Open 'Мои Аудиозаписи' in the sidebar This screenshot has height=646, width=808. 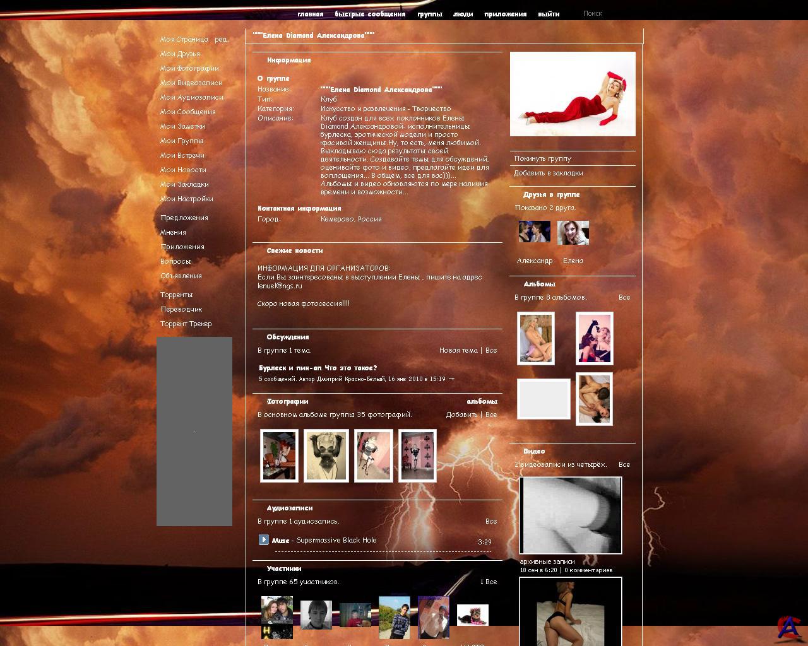pyautogui.click(x=191, y=97)
